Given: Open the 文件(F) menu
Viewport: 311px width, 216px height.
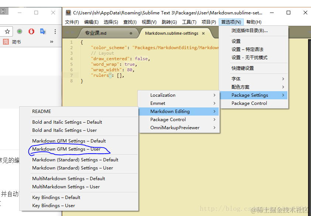Looking at the screenshot, I should coord(72,22).
